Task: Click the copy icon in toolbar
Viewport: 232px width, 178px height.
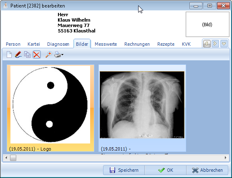Action: pyautogui.click(x=28, y=54)
